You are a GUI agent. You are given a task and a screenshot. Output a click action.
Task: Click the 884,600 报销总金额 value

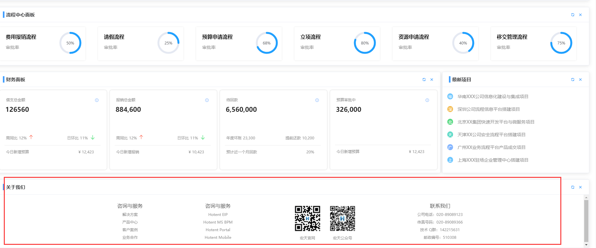[128, 110]
